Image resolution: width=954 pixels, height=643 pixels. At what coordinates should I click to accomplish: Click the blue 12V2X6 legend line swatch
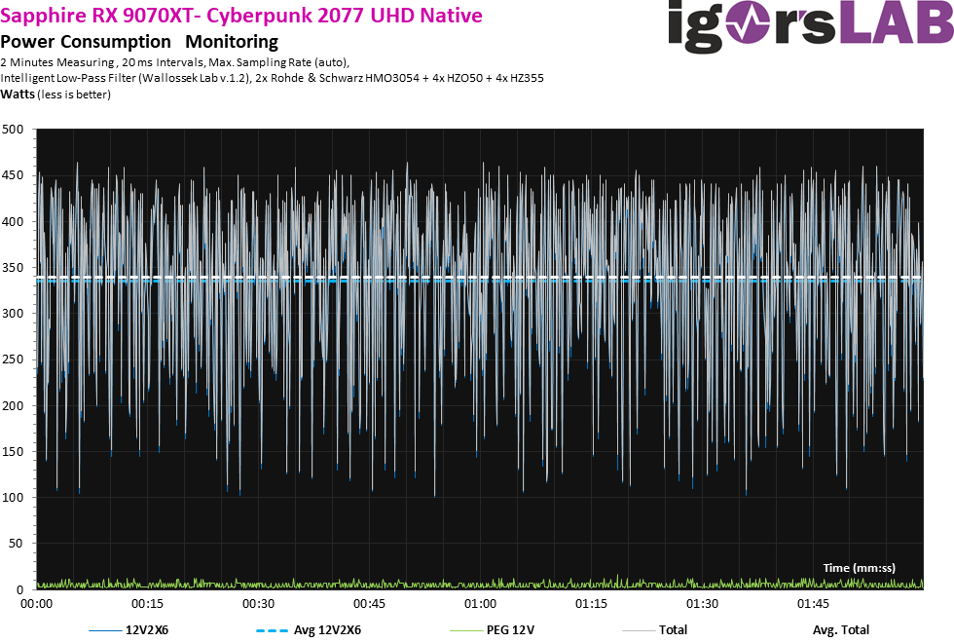105,631
